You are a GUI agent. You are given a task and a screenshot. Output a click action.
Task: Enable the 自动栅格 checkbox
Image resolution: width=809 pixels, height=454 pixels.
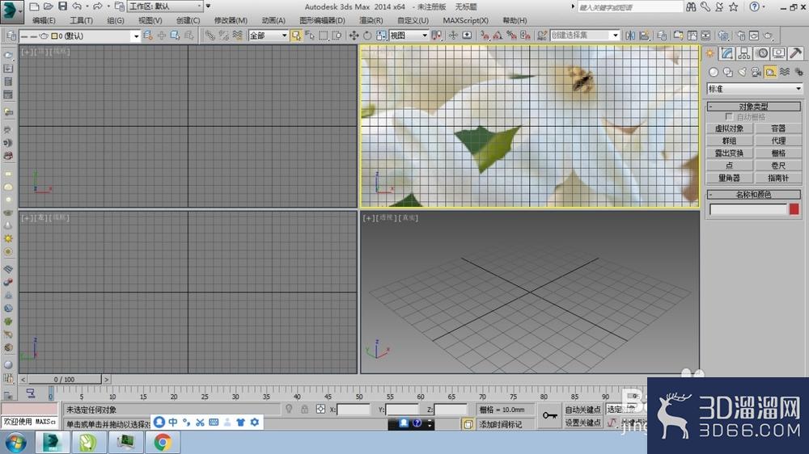729,117
